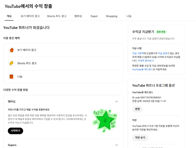Viewport: 196px width, 148px height.
Task: Click the Shorts 피드 광고 lightning icon
Action: pos(11,63)
